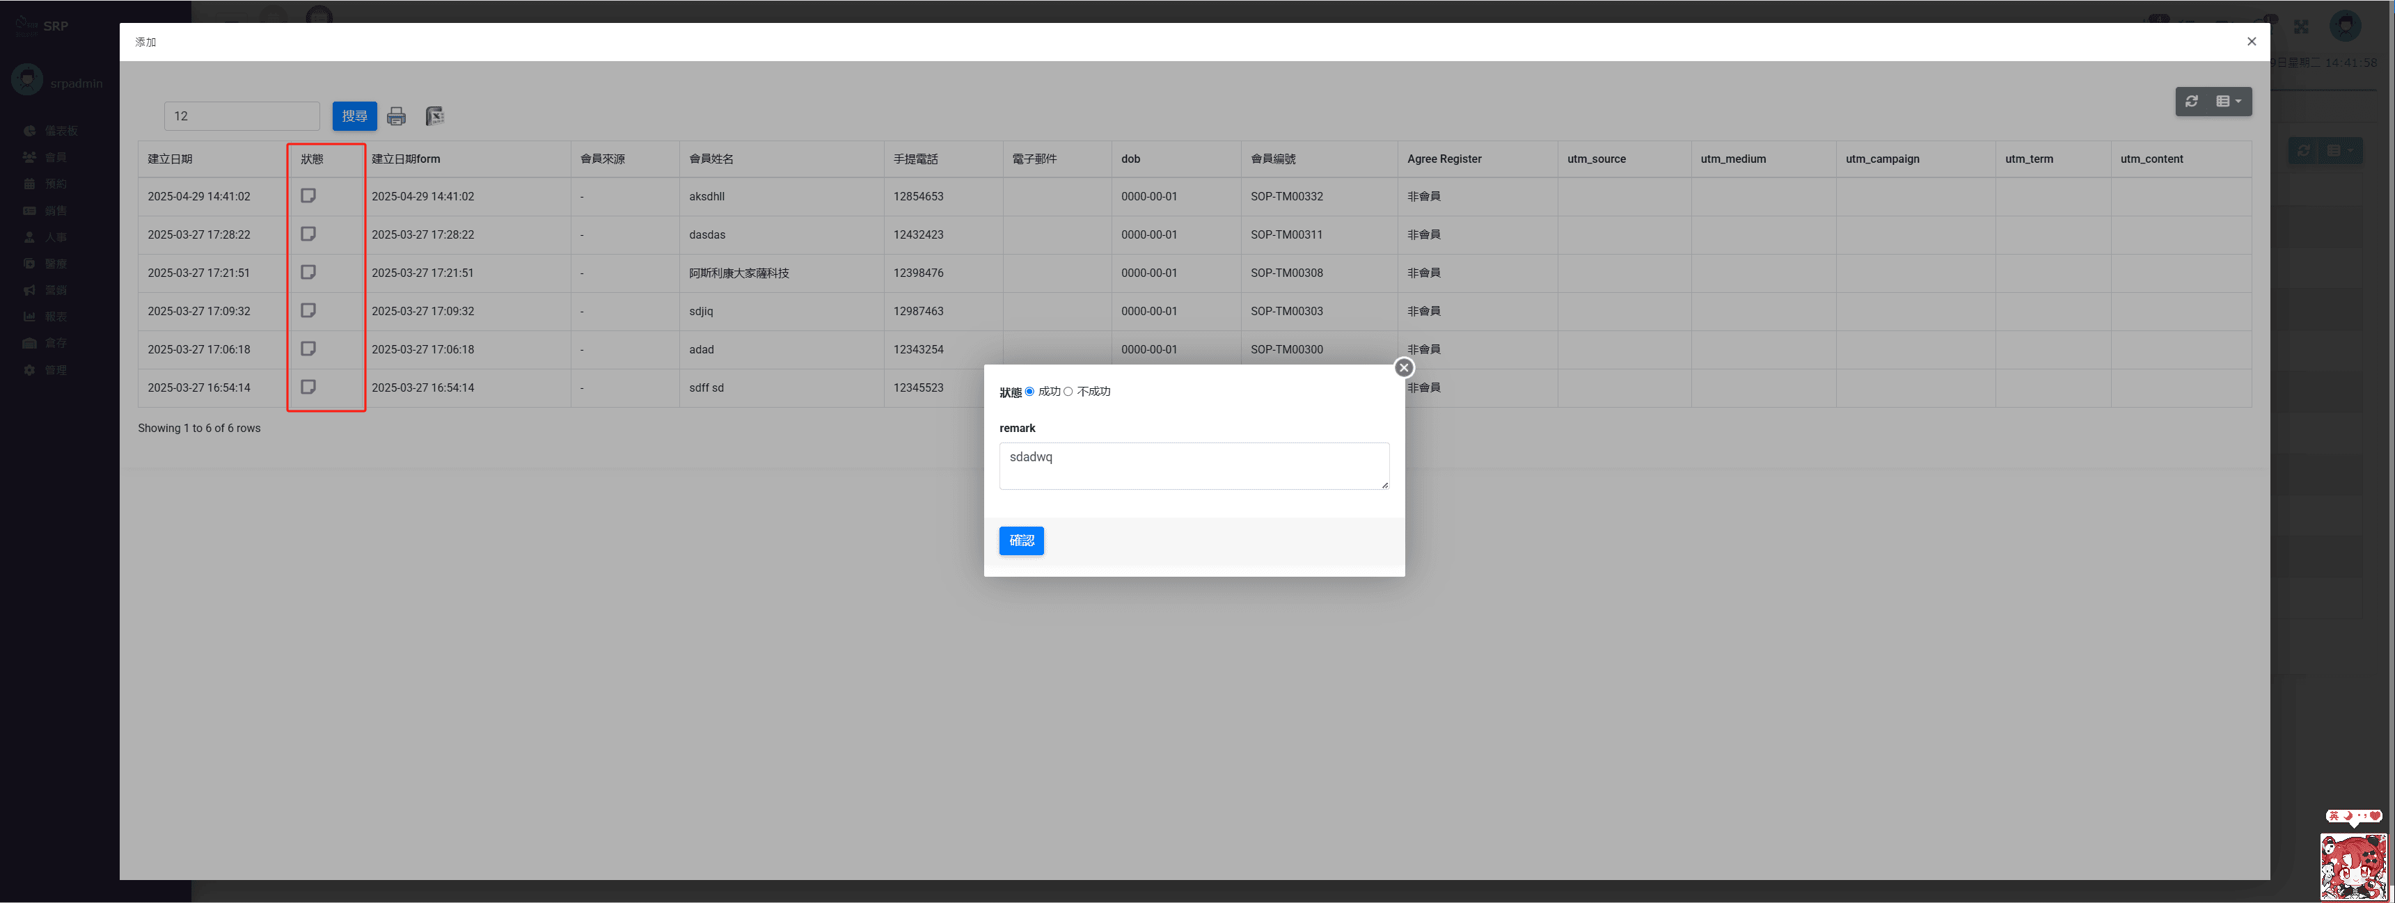
Task: Refresh the table with the refresh icon
Action: point(2191,102)
